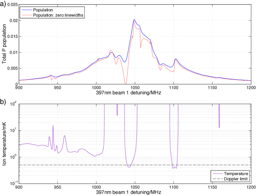Click y-axis tick '0.005' in plot a
This screenshot has height=196, width=257.
(12, 68)
